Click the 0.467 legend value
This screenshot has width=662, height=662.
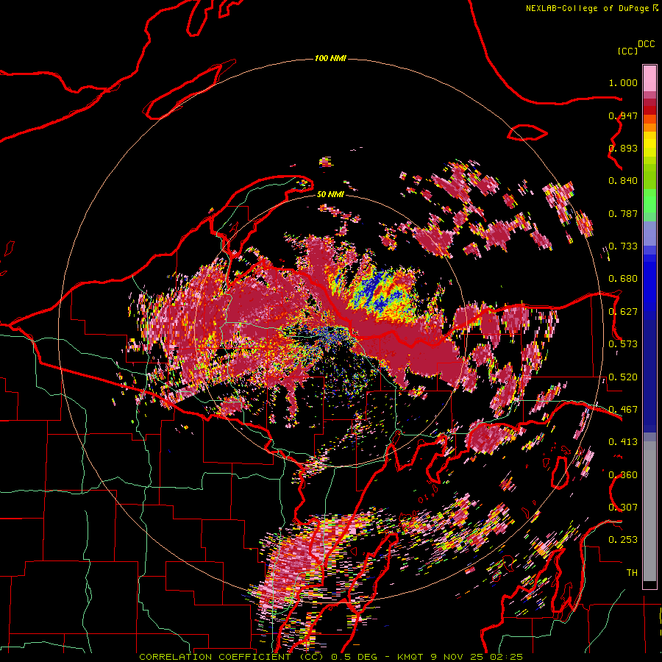(623, 410)
